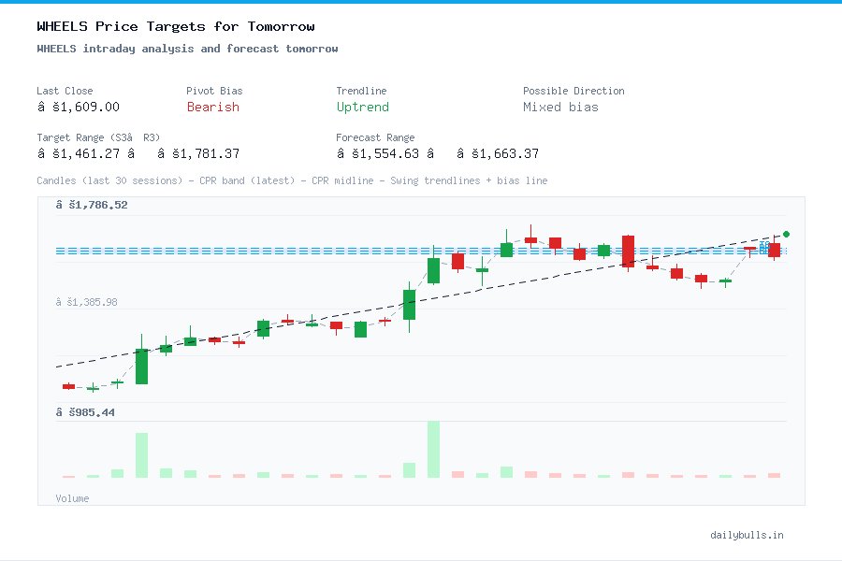Click the red Bearish value

point(212,107)
